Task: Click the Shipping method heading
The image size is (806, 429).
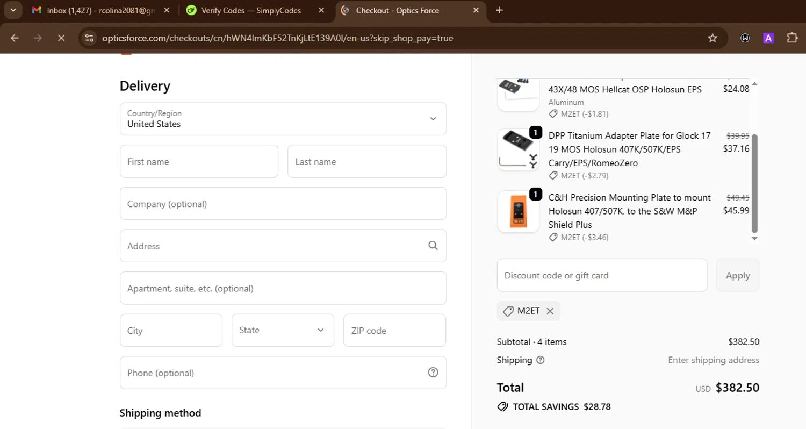Action: pyautogui.click(x=160, y=413)
